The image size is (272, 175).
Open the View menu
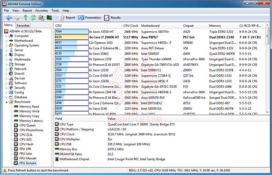click(x=15, y=11)
